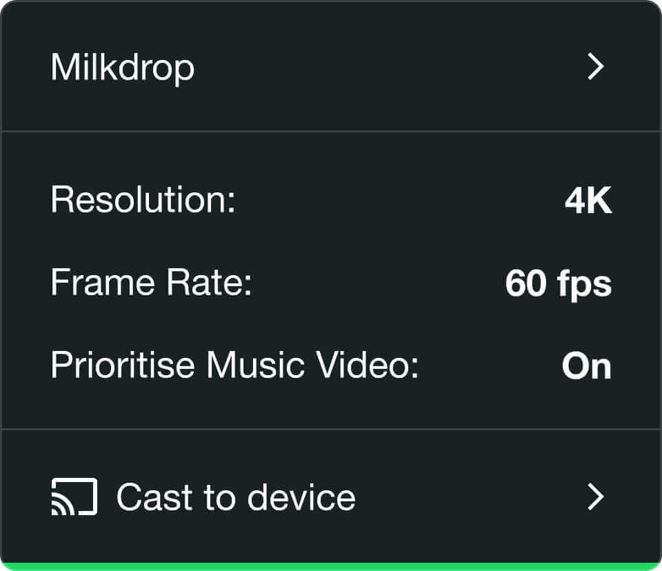The image size is (662, 571).
Task: Choose the Cast to device label
Action: coord(236,497)
